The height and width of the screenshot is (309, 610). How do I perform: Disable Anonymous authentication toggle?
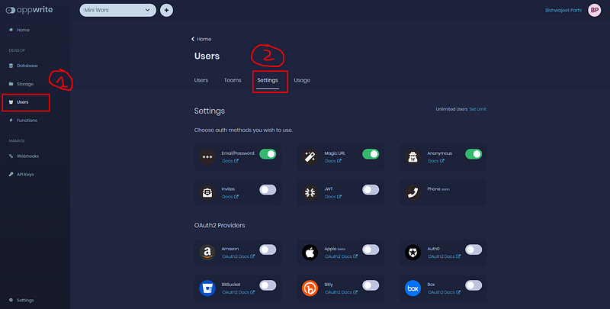474,154
